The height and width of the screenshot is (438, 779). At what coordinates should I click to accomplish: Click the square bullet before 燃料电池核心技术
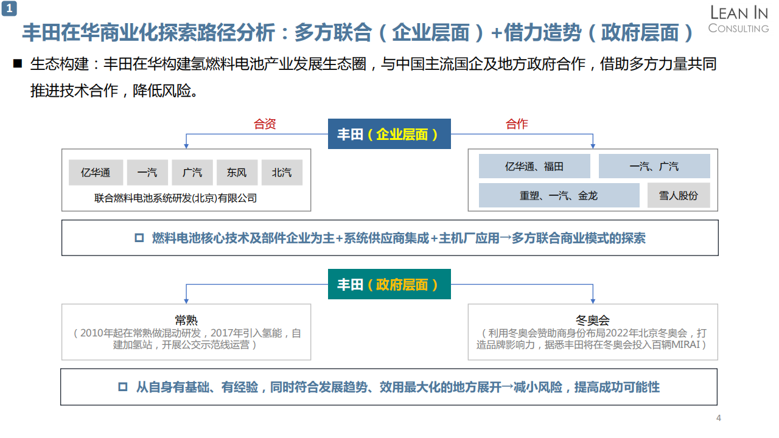coord(139,238)
